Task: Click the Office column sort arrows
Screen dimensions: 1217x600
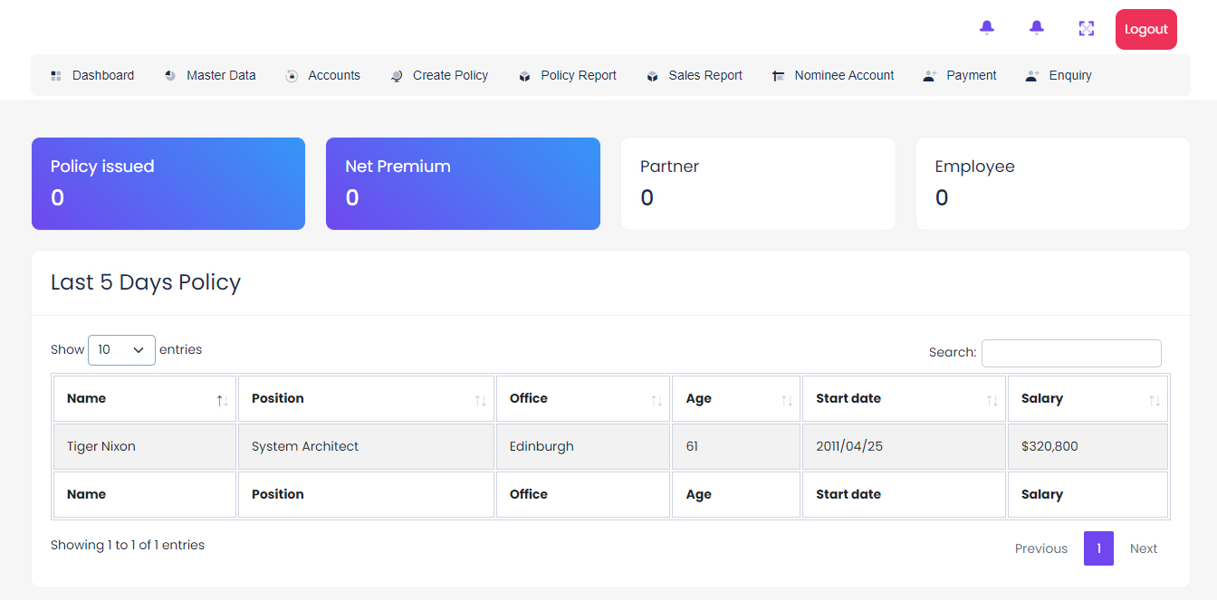Action: (x=656, y=400)
